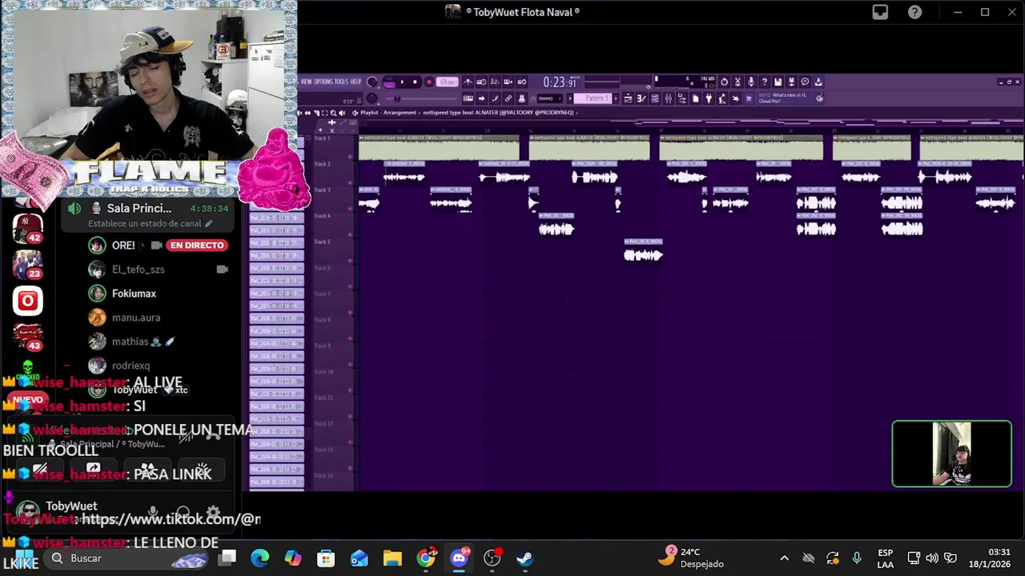
Task: Click the Track 1 header label
Action: [x=322, y=138]
